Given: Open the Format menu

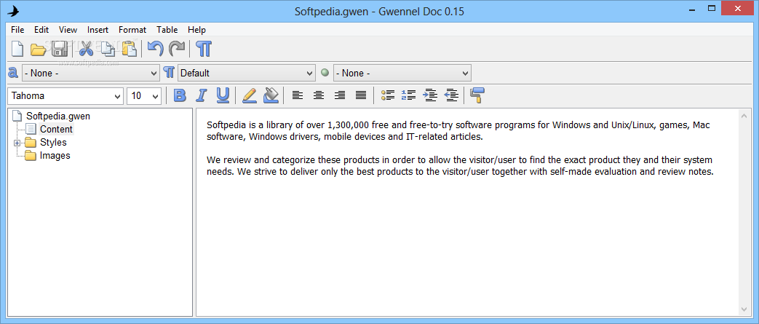Looking at the screenshot, I should (x=132, y=30).
